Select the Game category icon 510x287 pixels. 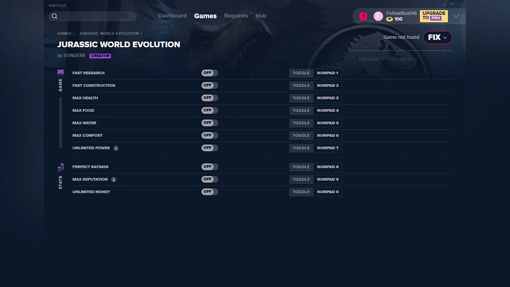[x=61, y=72]
